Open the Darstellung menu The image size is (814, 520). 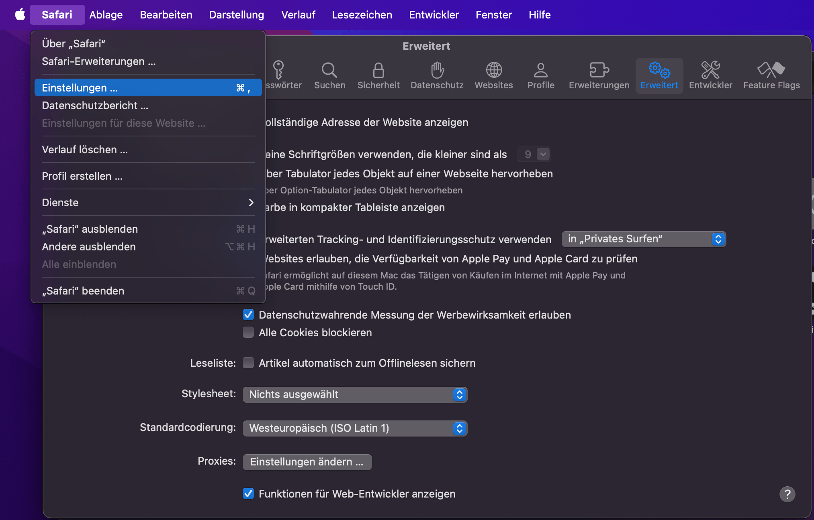pyautogui.click(x=237, y=15)
